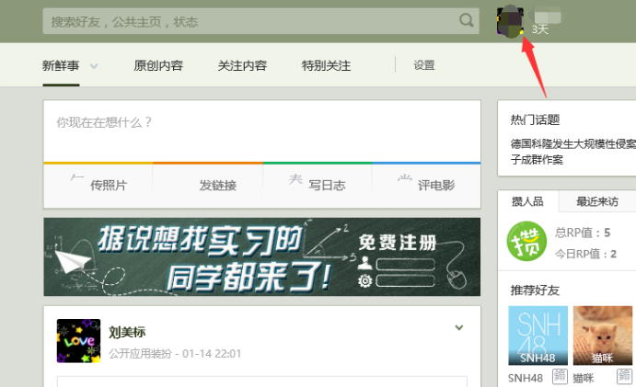This screenshot has height=387, width=636.
Task: Click the 3天 text in header
Action: coord(540,29)
